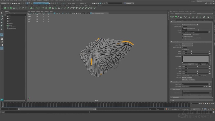Collapse the Region Control section
Image resolution: width=215 pixels, height=121 pixels.
172,82
